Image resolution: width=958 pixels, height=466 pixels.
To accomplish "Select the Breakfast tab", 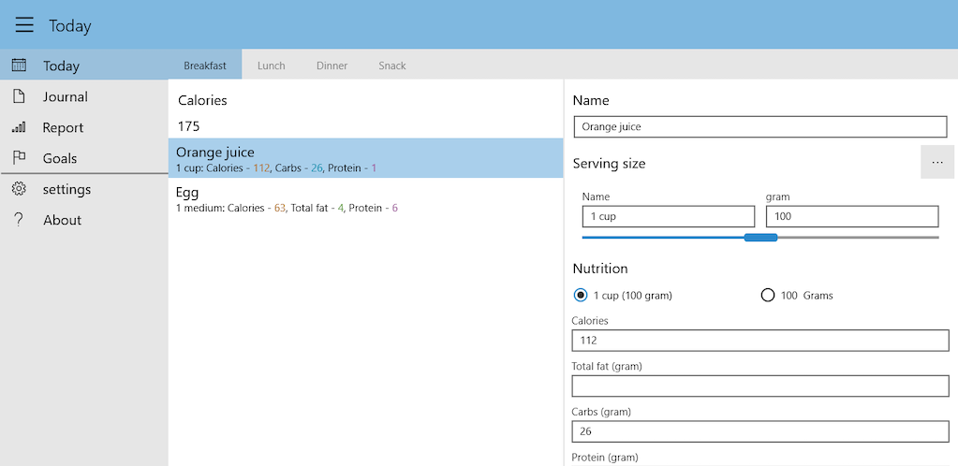I will [205, 66].
